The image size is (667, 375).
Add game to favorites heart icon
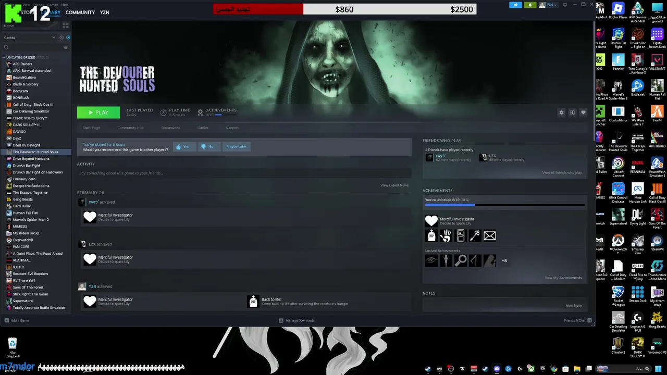(x=583, y=113)
